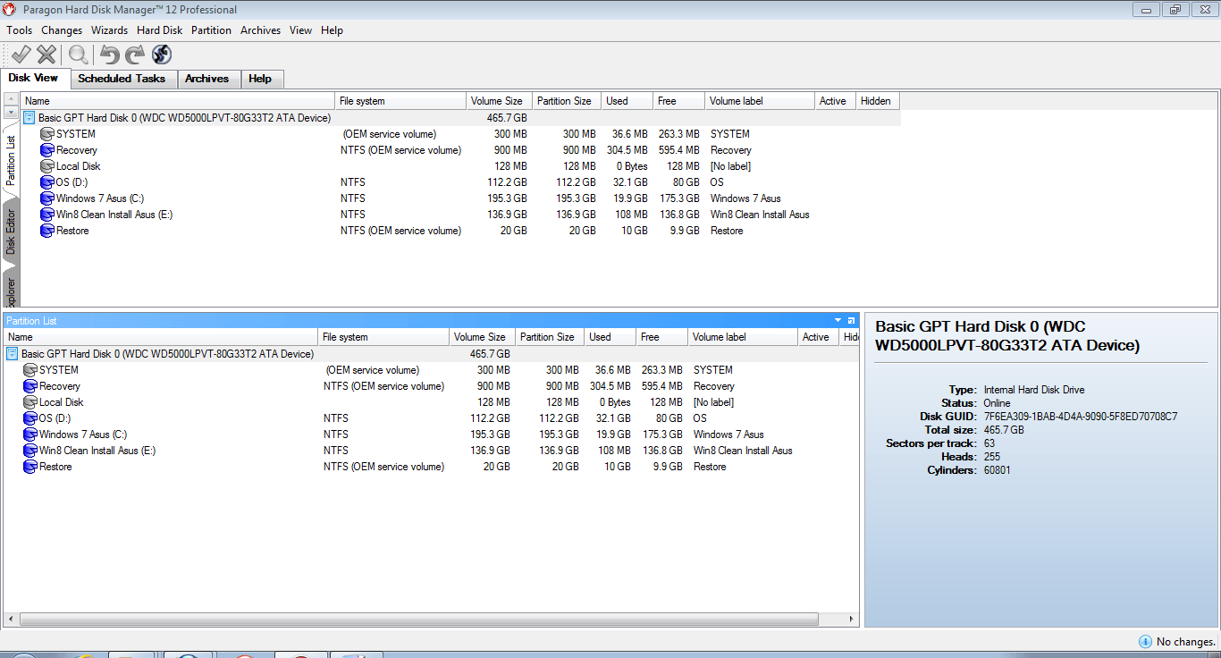Open the Changes menu

(62, 30)
